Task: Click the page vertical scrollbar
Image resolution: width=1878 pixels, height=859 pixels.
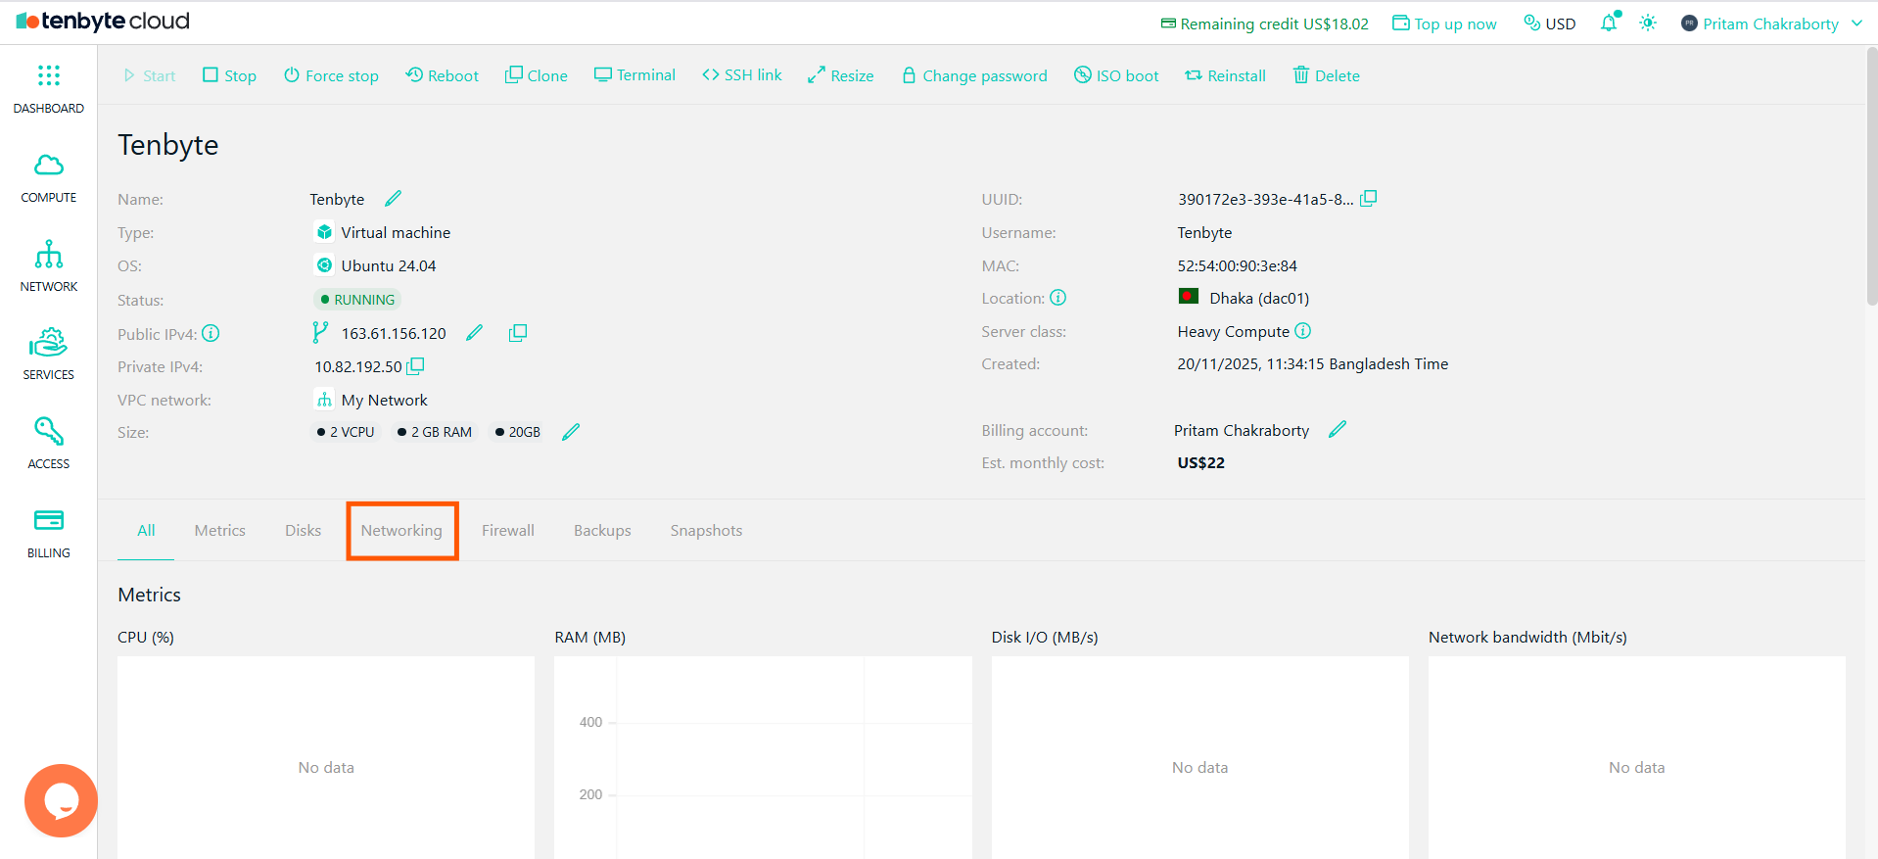Action: coord(1871,176)
